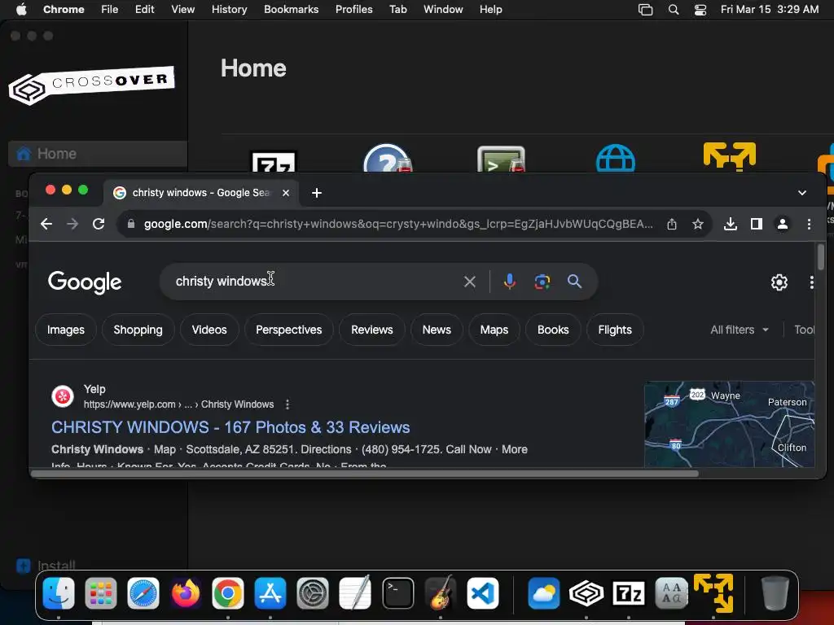
Task: Open Font Book from the Dock
Action: (x=671, y=593)
